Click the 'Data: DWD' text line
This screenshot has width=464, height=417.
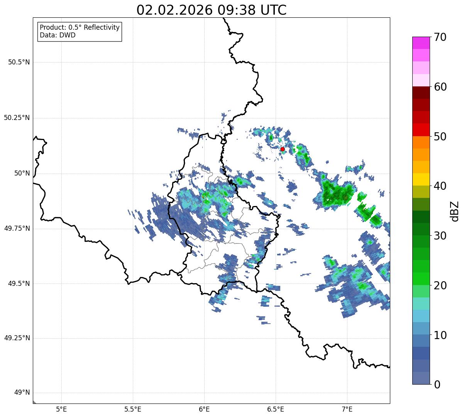(58, 35)
